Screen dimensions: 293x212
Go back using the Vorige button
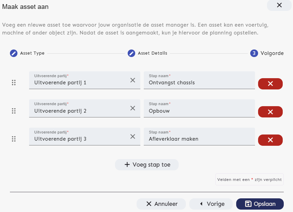tap(211, 204)
